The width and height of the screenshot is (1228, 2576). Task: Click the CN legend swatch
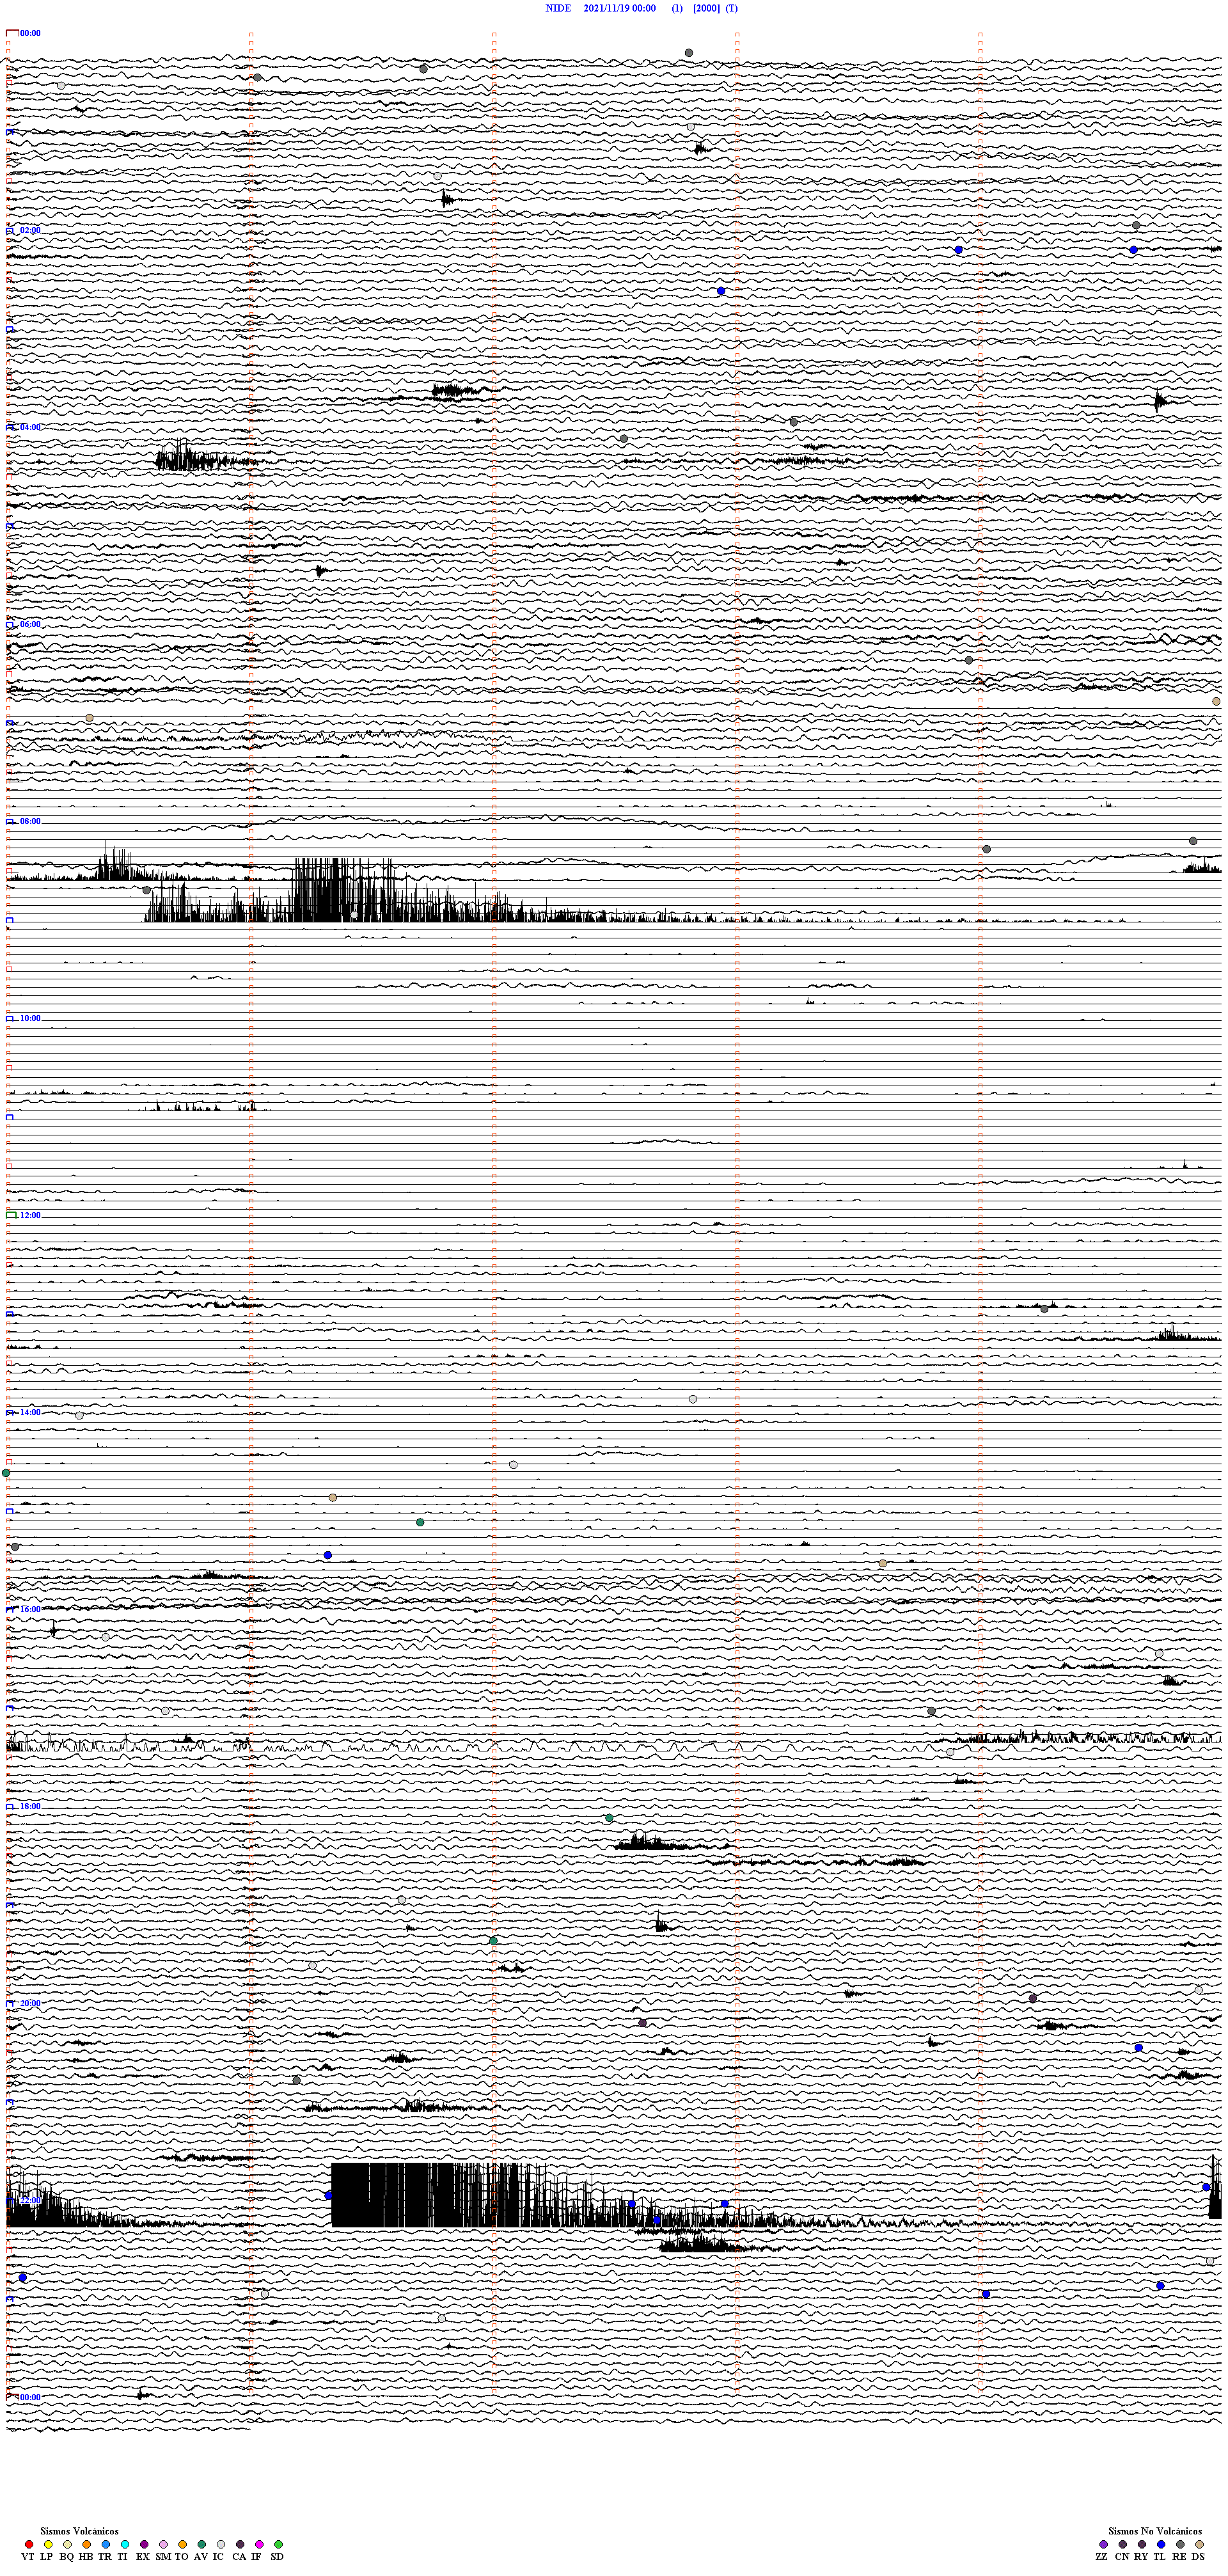(1123, 2544)
